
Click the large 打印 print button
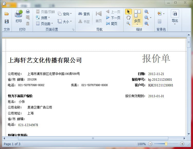19,16
